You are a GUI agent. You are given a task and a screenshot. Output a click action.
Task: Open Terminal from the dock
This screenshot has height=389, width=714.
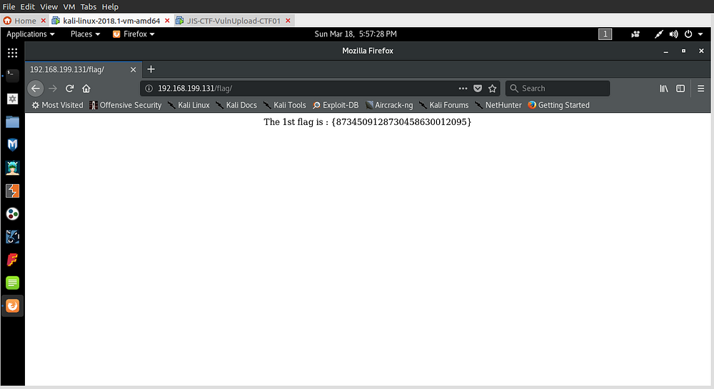(x=12, y=74)
